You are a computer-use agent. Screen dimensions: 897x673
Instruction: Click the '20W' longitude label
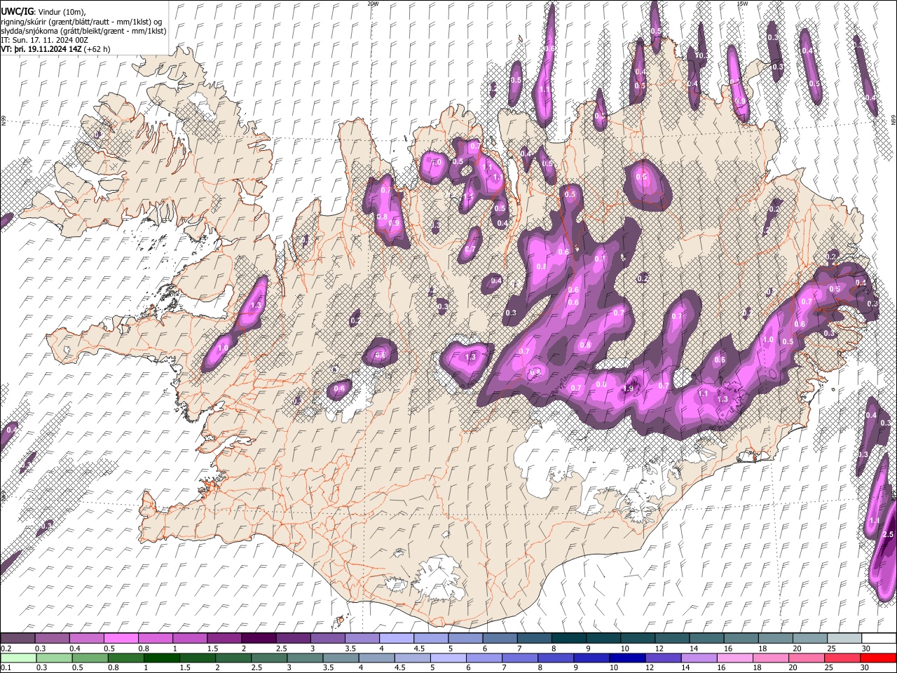point(373,4)
